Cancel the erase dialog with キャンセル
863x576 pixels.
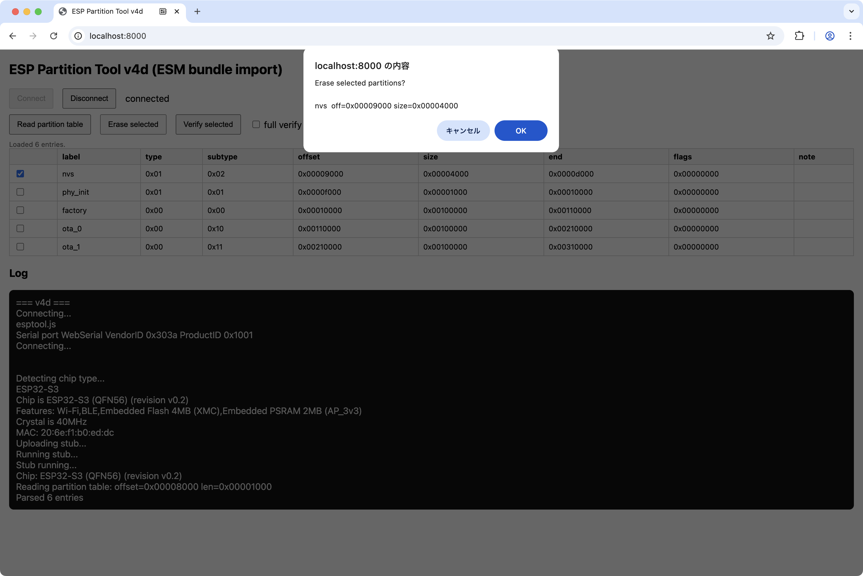pyautogui.click(x=463, y=131)
